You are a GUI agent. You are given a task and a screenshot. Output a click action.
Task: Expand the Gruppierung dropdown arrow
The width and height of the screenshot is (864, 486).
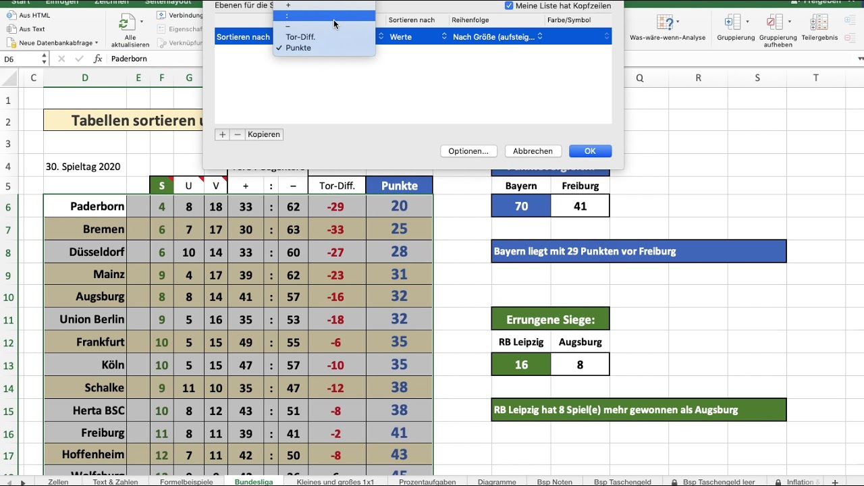tap(747, 22)
